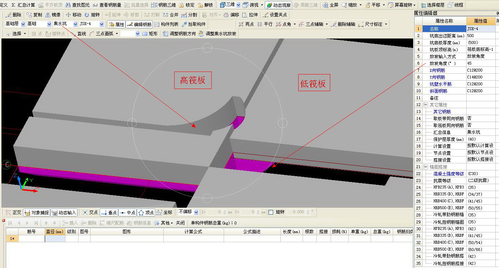Select the X向钢筋 property row
Image resolution: width=499 pixels, height=268 pixels.
455,70
